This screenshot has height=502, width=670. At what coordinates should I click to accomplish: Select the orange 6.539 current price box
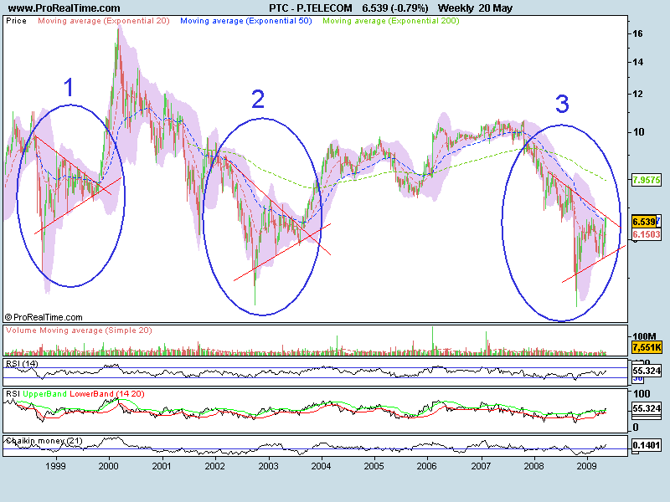pyautogui.click(x=644, y=222)
